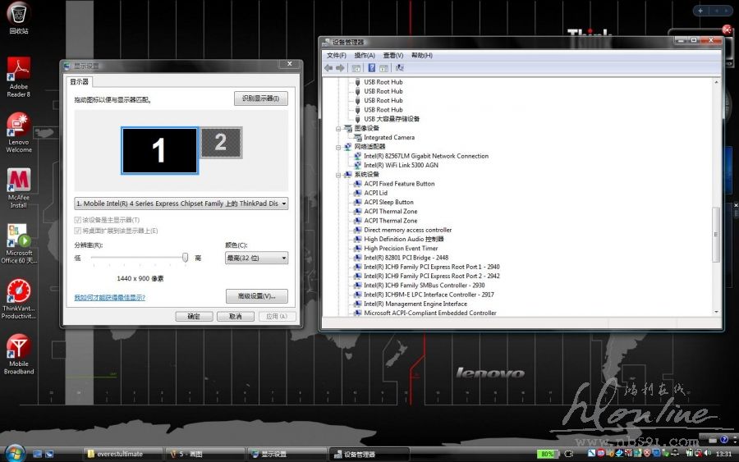739x462 pixels.
Task: Click the resolution slider handle
Action: (x=186, y=258)
